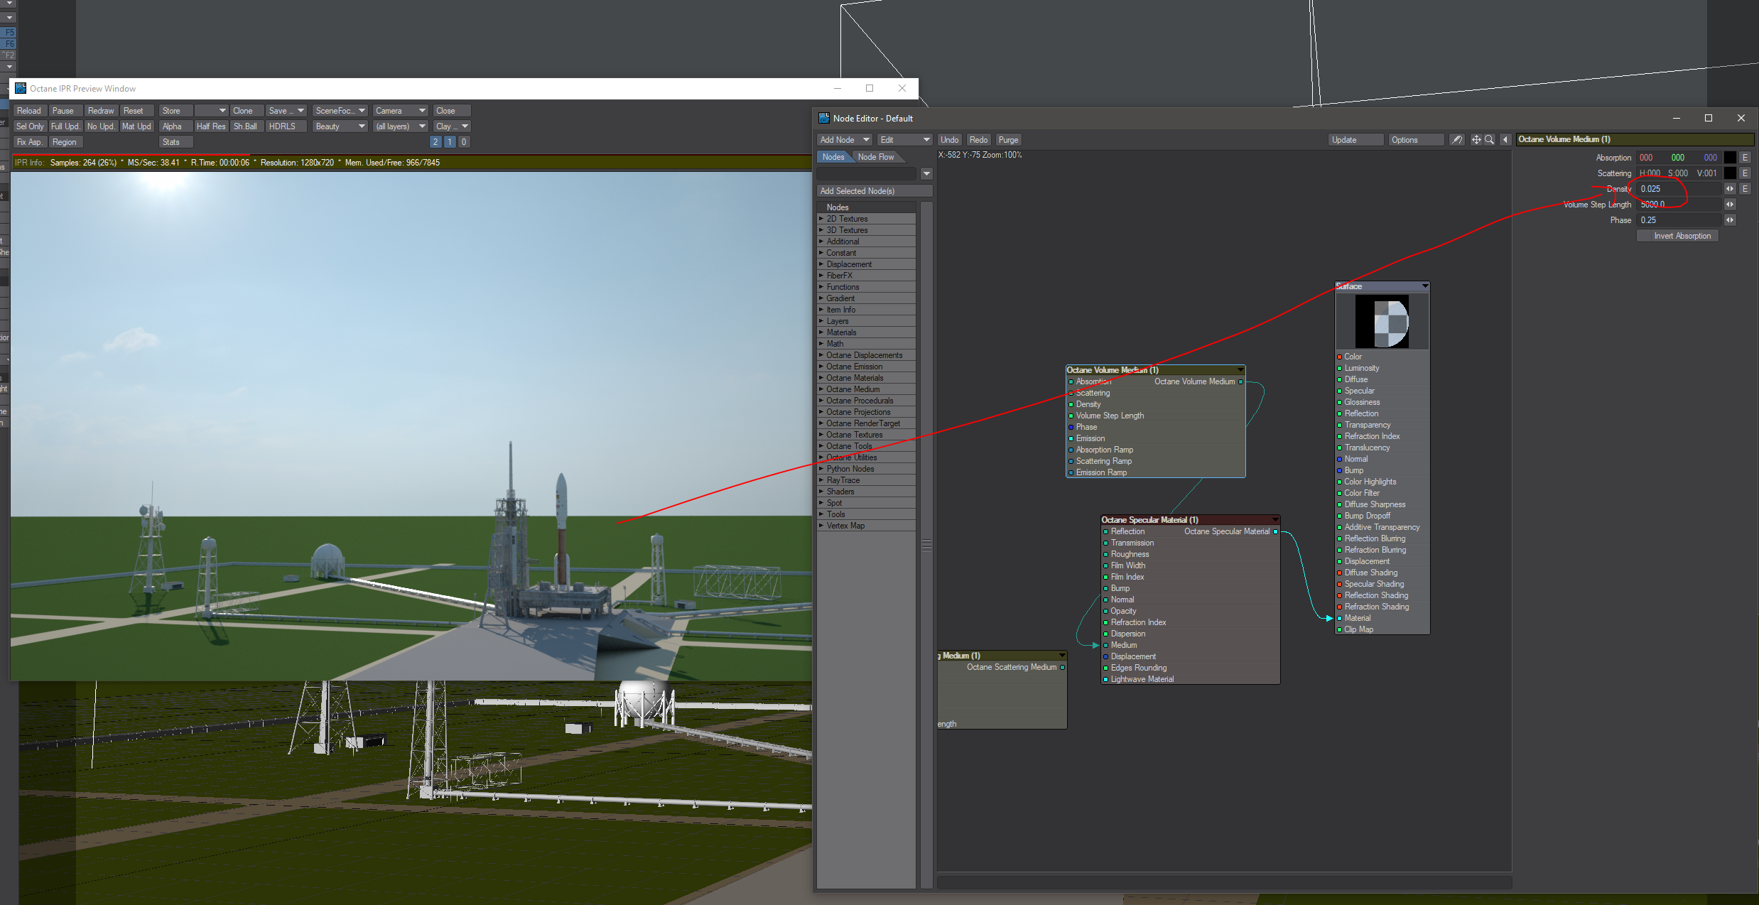Viewport: 1759px width, 905px height.
Task: Click the Density value slider arrows
Action: click(1730, 189)
